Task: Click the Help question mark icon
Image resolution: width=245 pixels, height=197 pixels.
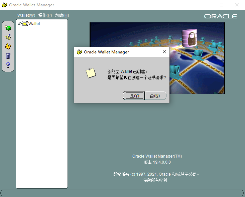Action: [8, 65]
